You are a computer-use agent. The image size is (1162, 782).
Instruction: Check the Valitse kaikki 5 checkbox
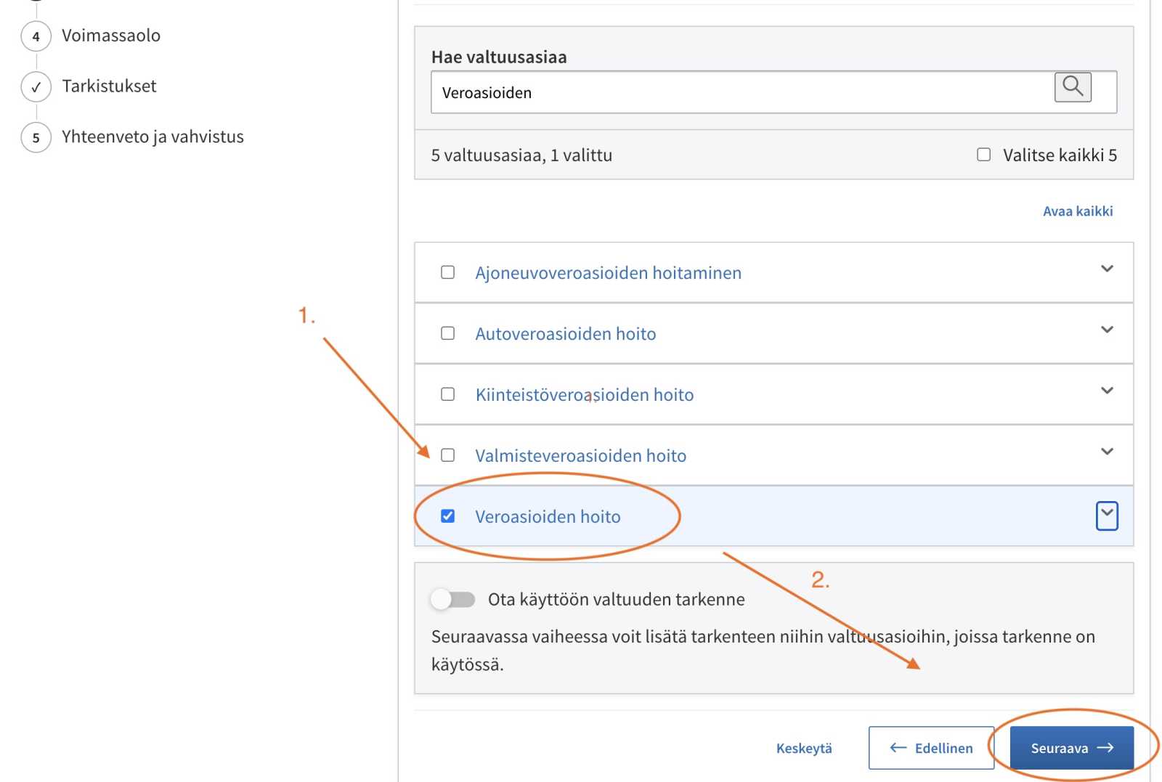[x=983, y=155]
